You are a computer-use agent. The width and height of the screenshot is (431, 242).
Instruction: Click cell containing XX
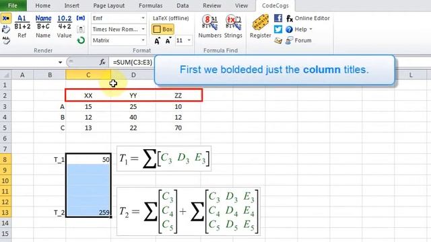coord(88,95)
